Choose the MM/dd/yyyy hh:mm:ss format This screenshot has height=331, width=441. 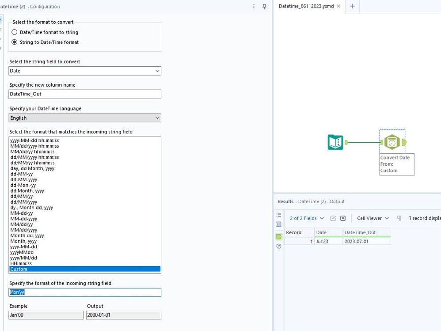click(85, 146)
